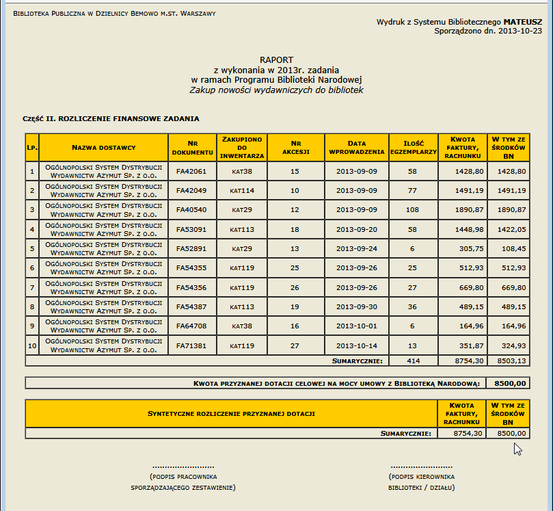The width and height of the screenshot is (553, 511).
Task: Click Syntetyczne rozliczenie przyznanej dotacji header
Action: 231,414
